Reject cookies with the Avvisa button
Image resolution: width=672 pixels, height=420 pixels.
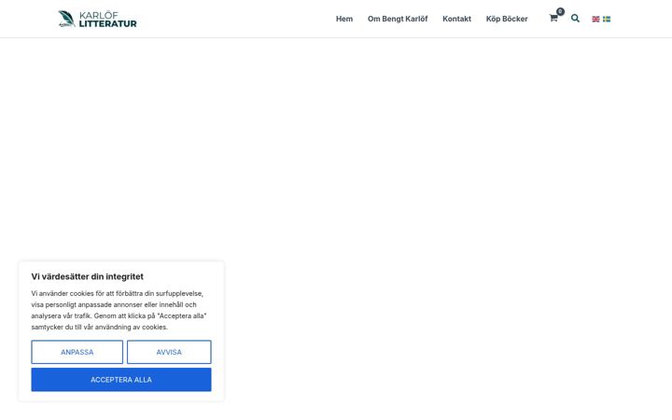click(169, 352)
